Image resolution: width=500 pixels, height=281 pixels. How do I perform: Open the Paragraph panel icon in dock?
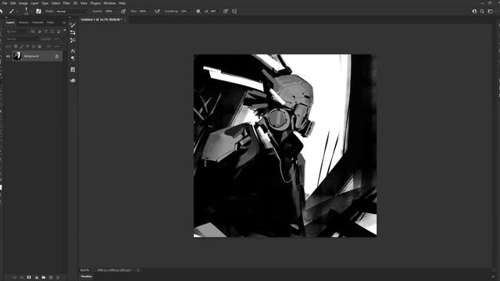pyautogui.click(x=73, y=59)
